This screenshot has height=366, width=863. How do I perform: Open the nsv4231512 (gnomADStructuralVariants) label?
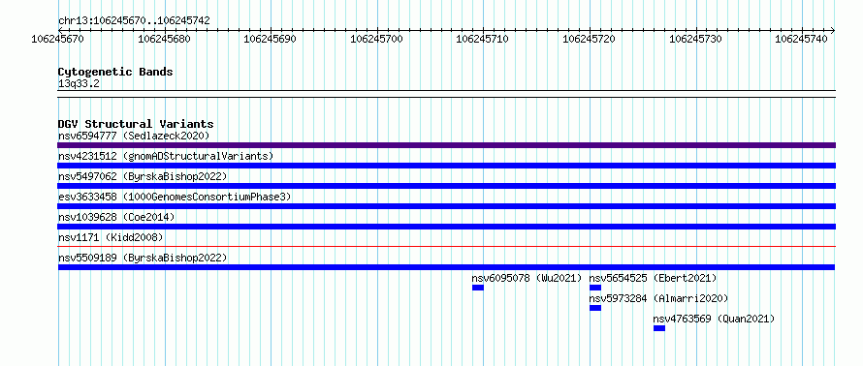click(166, 156)
